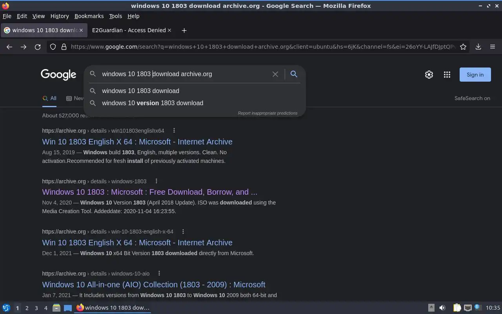Open the Tools menu
Viewport: 502px width, 314px height.
[115, 16]
